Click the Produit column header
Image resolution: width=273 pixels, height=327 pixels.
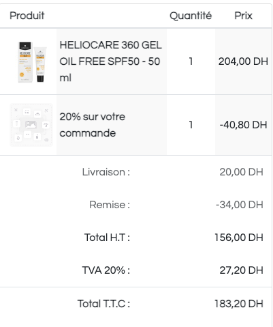pyautogui.click(x=27, y=16)
